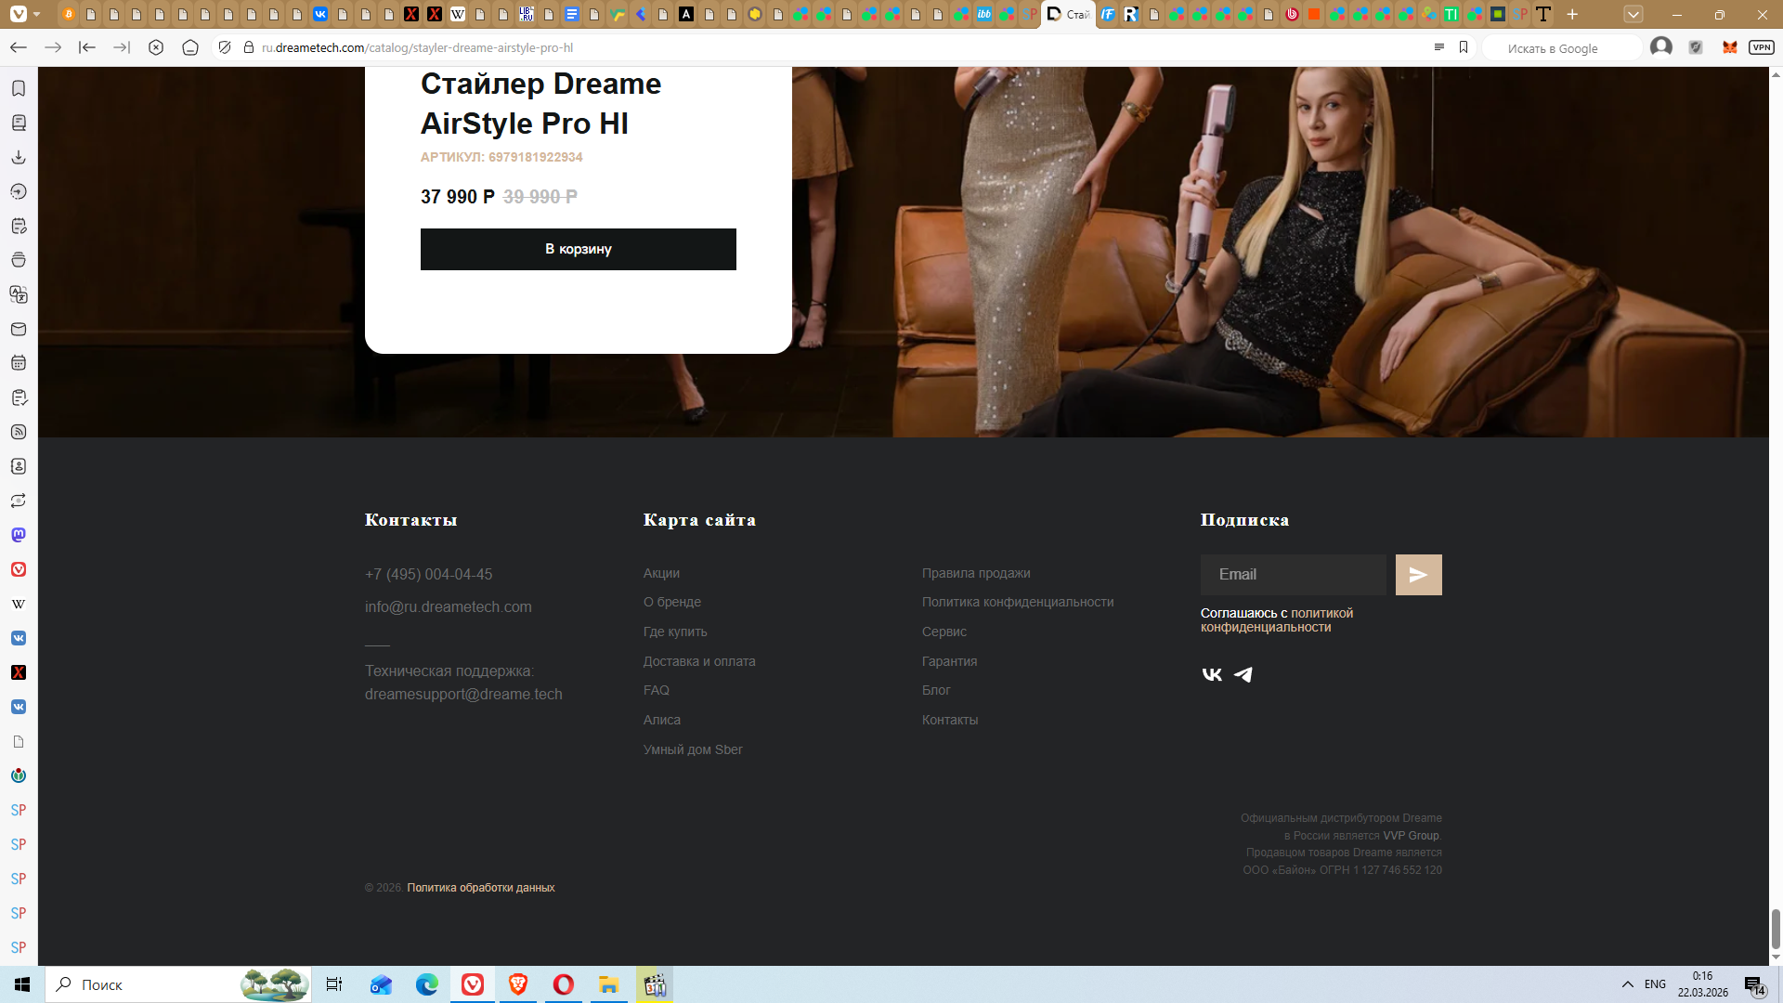Viewport: 1783px width, 1003px height.
Task: Open a new tab with plus button
Action: pos(1572,14)
